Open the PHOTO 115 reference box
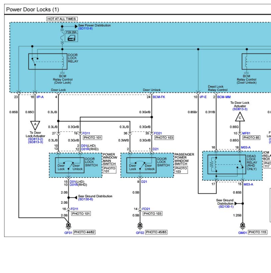The height and width of the screenshot is (273, 271). (x=257, y=232)
